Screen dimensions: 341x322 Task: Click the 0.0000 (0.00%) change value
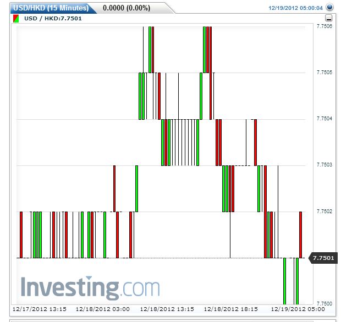[x=127, y=8]
